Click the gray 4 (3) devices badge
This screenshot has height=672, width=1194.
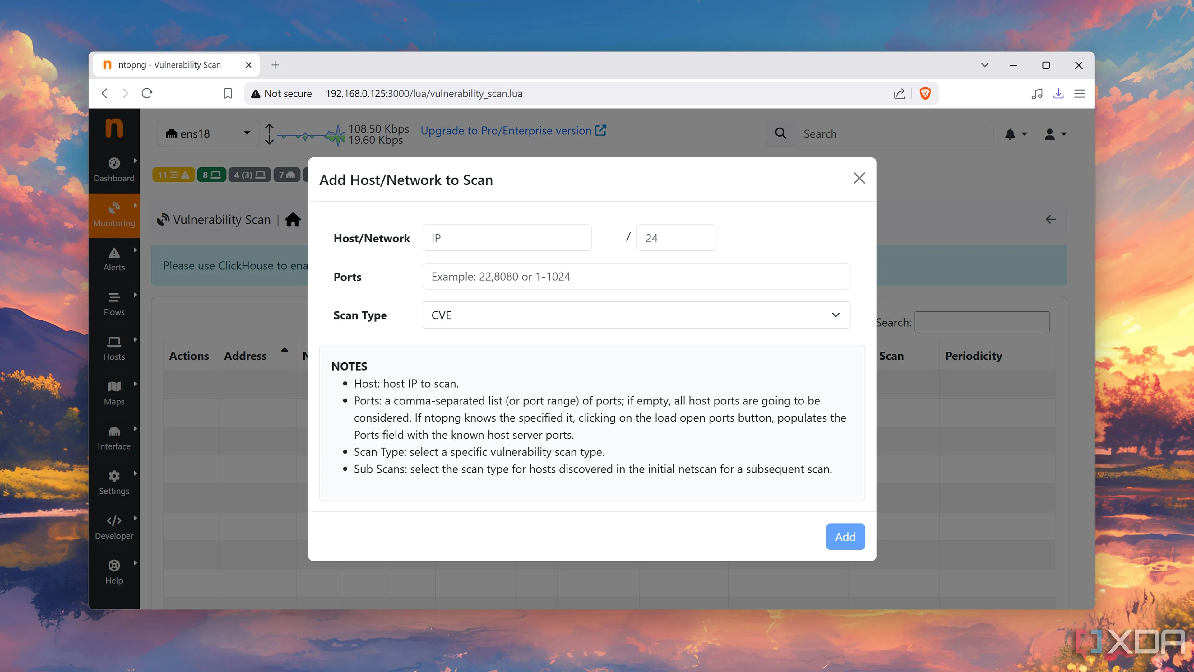249,175
